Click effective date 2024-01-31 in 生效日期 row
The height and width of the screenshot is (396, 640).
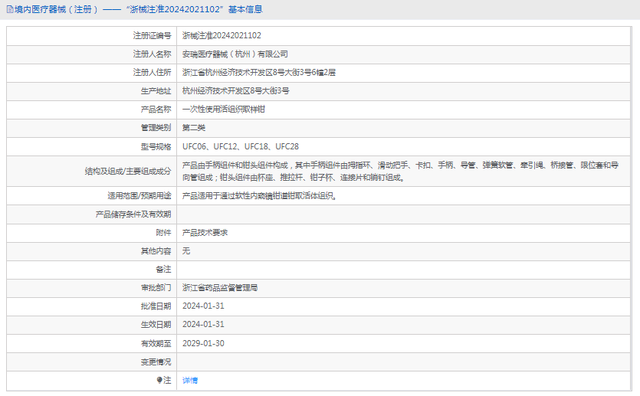coord(203,324)
